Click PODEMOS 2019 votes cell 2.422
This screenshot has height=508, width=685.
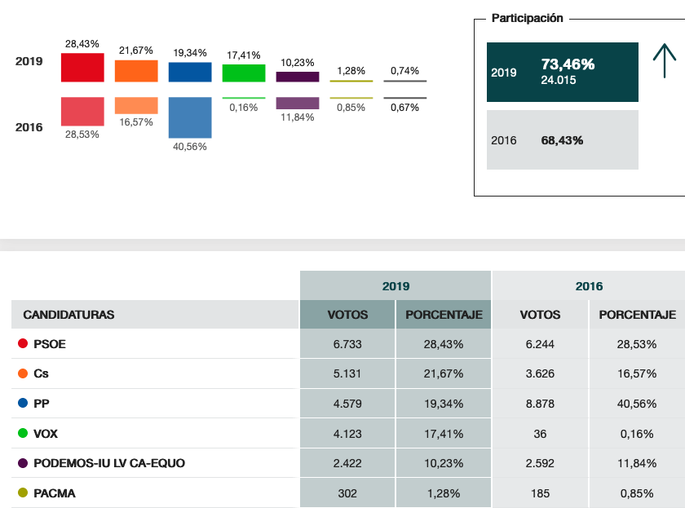click(347, 463)
